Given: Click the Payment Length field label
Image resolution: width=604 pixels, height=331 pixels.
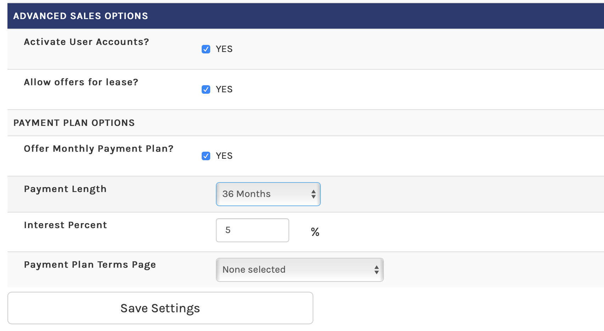Looking at the screenshot, I should pyautogui.click(x=65, y=189).
